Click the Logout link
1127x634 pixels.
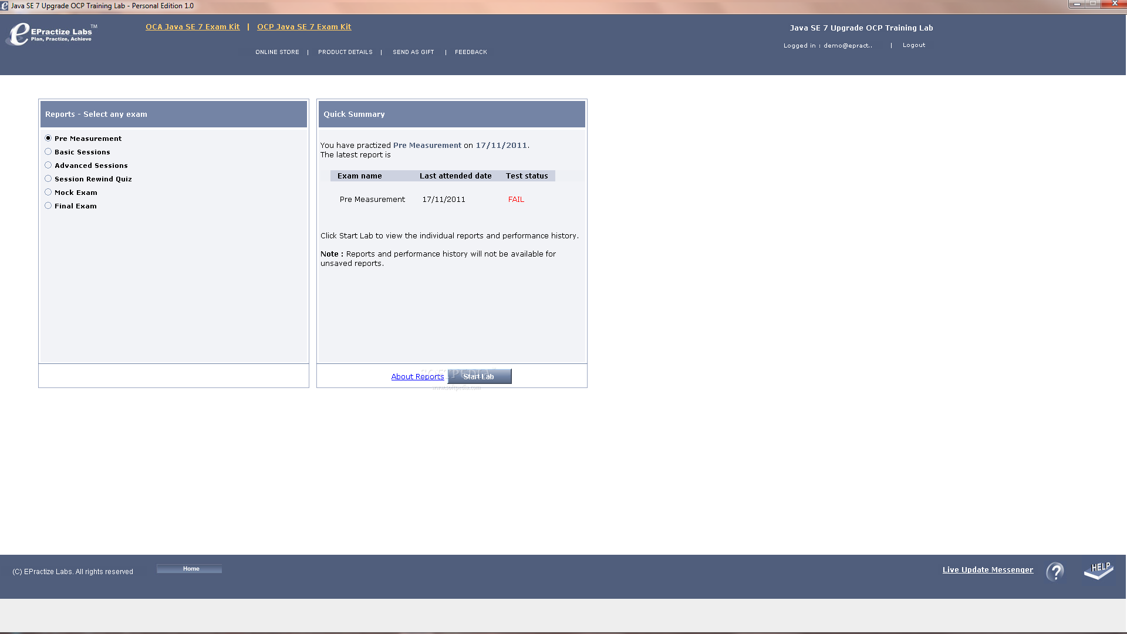[914, 45]
